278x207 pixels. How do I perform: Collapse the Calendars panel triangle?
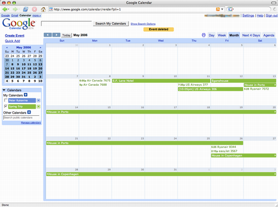4,90
